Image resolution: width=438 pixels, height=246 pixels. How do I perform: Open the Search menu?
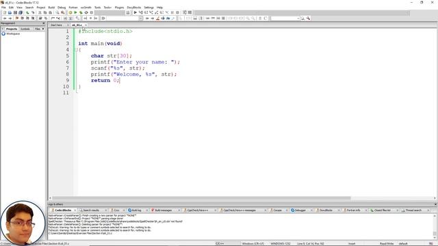click(29, 8)
